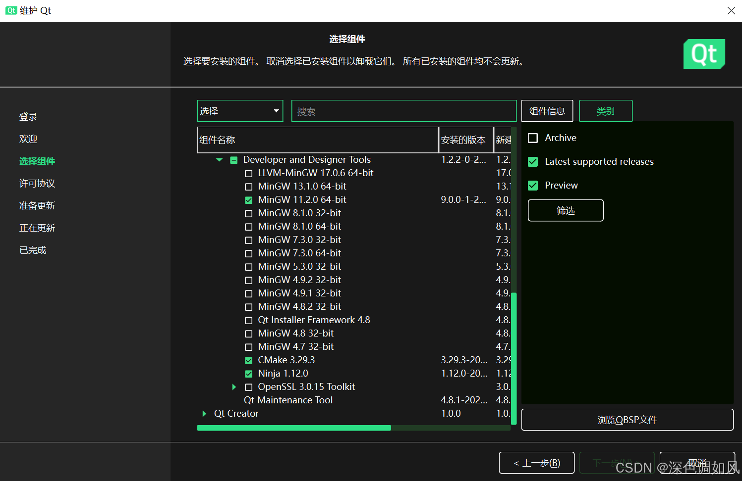This screenshot has width=742, height=481.
Task: Click sidebar step 正在更新
Action: (x=37, y=228)
